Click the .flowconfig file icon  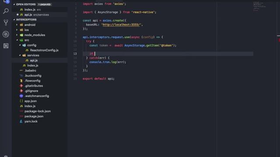click(x=21, y=81)
